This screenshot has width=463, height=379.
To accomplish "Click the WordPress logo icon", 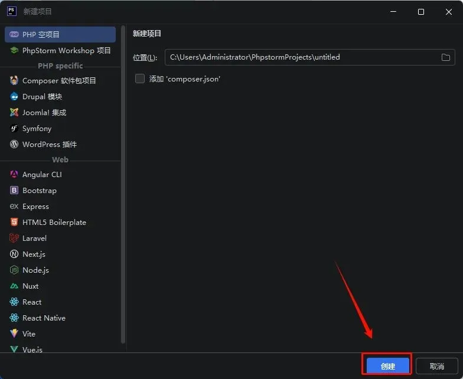I will [x=14, y=144].
